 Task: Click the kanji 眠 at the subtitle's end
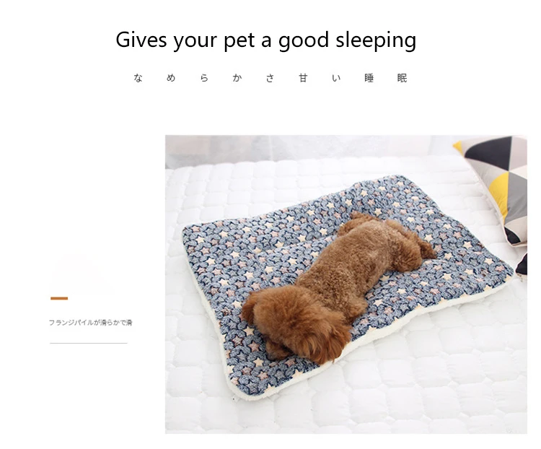pos(403,78)
